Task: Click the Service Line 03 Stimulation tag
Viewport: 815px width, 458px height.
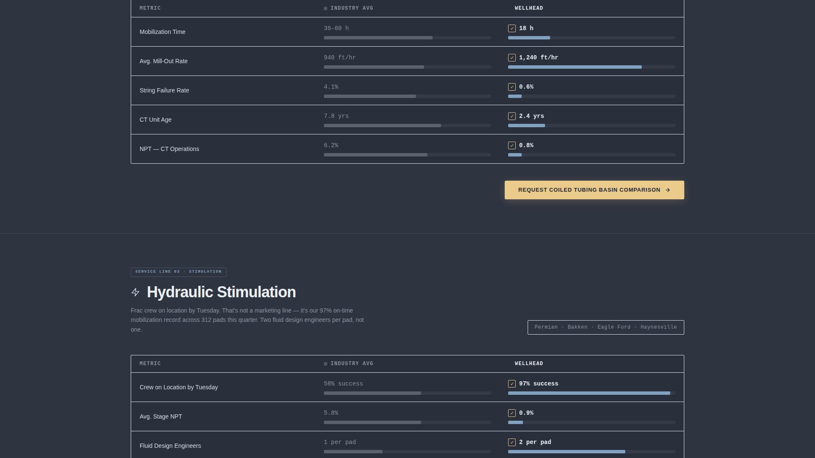Action: 178,272
